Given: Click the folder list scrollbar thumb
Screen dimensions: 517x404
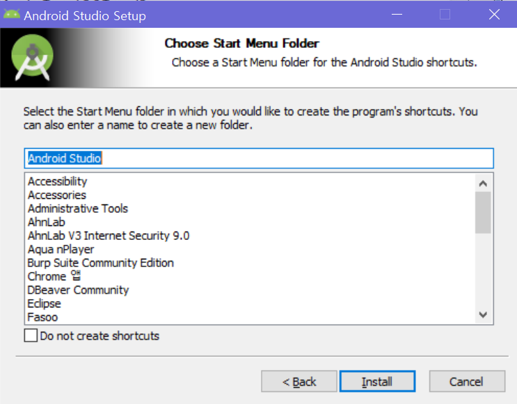Looking at the screenshot, I should pos(483,213).
